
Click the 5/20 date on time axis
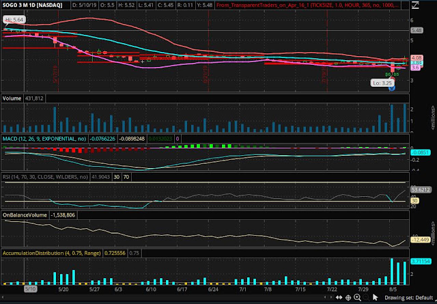(64, 289)
